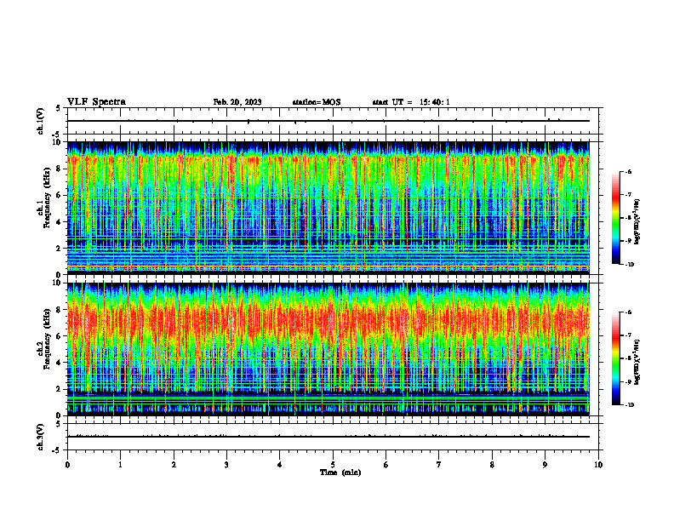Click the ch.2 "Frequency (kHz)" axis label

click(x=47, y=340)
